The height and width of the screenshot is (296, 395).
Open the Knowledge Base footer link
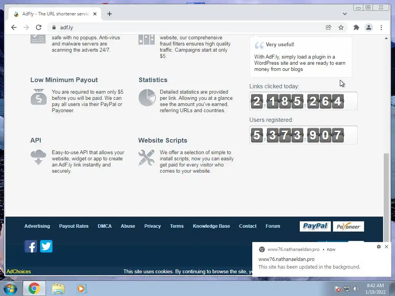pyautogui.click(x=211, y=226)
